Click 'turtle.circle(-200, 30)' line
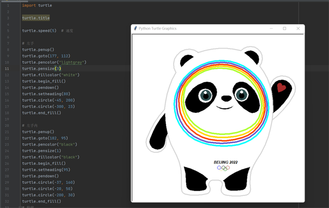This screenshot has height=208, width=329. point(48,195)
